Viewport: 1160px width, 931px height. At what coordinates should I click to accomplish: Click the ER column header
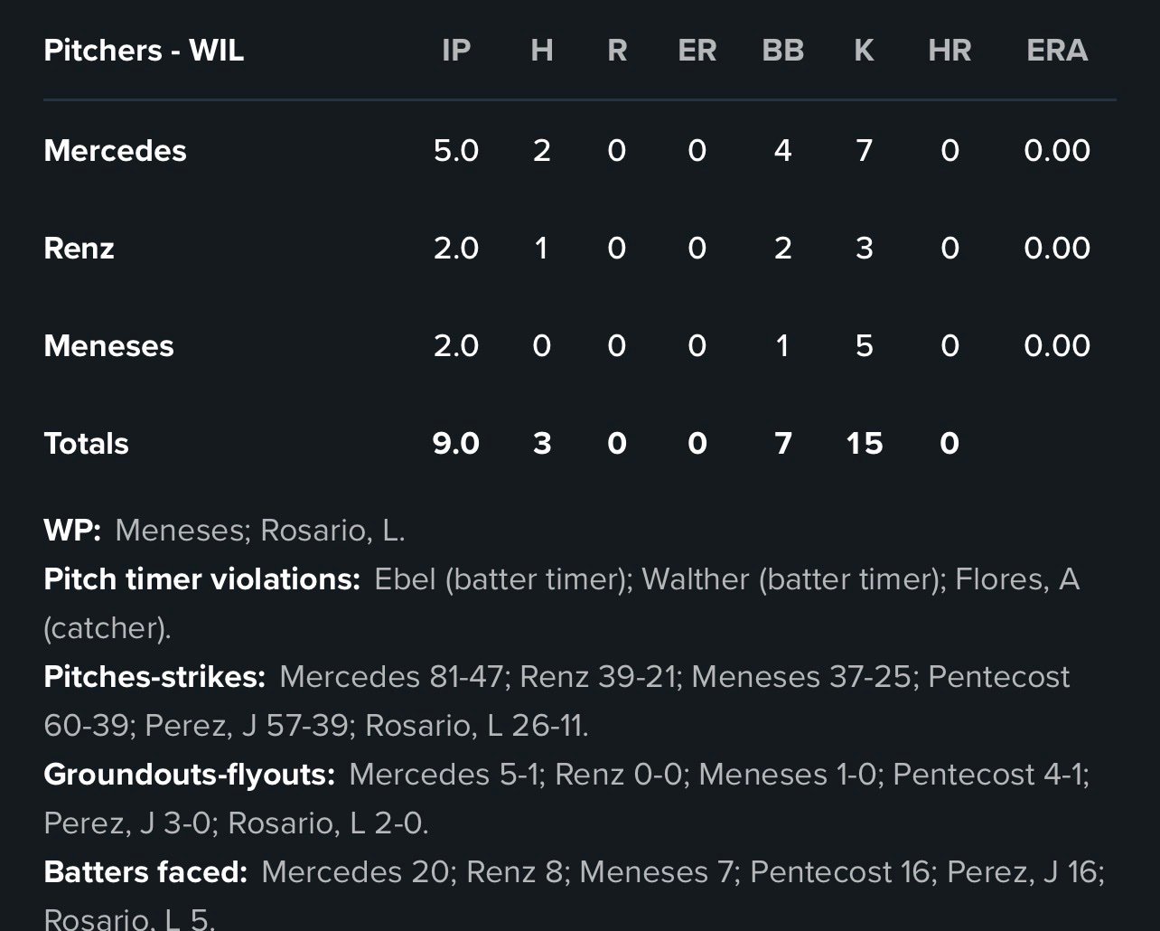tap(697, 51)
